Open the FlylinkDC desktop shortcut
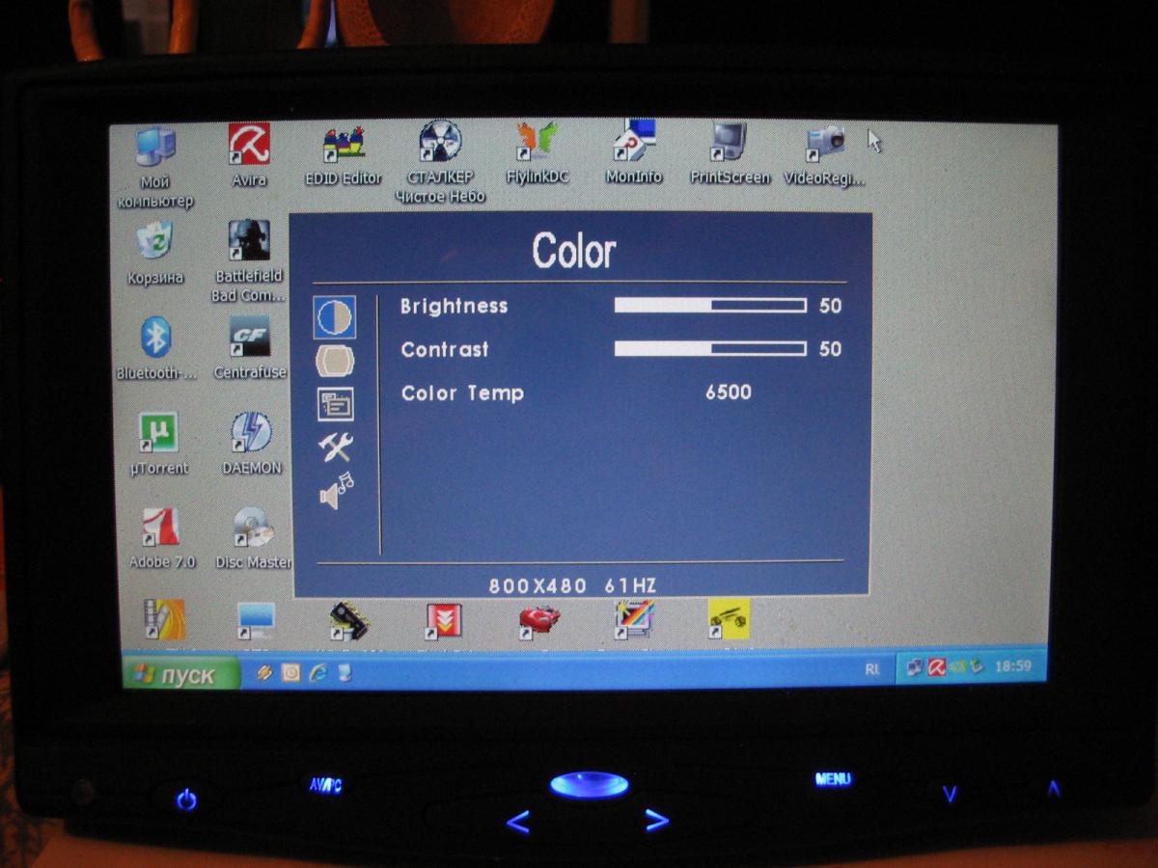1158x868 pixels. pyautogui.click(x=537, y=143)
